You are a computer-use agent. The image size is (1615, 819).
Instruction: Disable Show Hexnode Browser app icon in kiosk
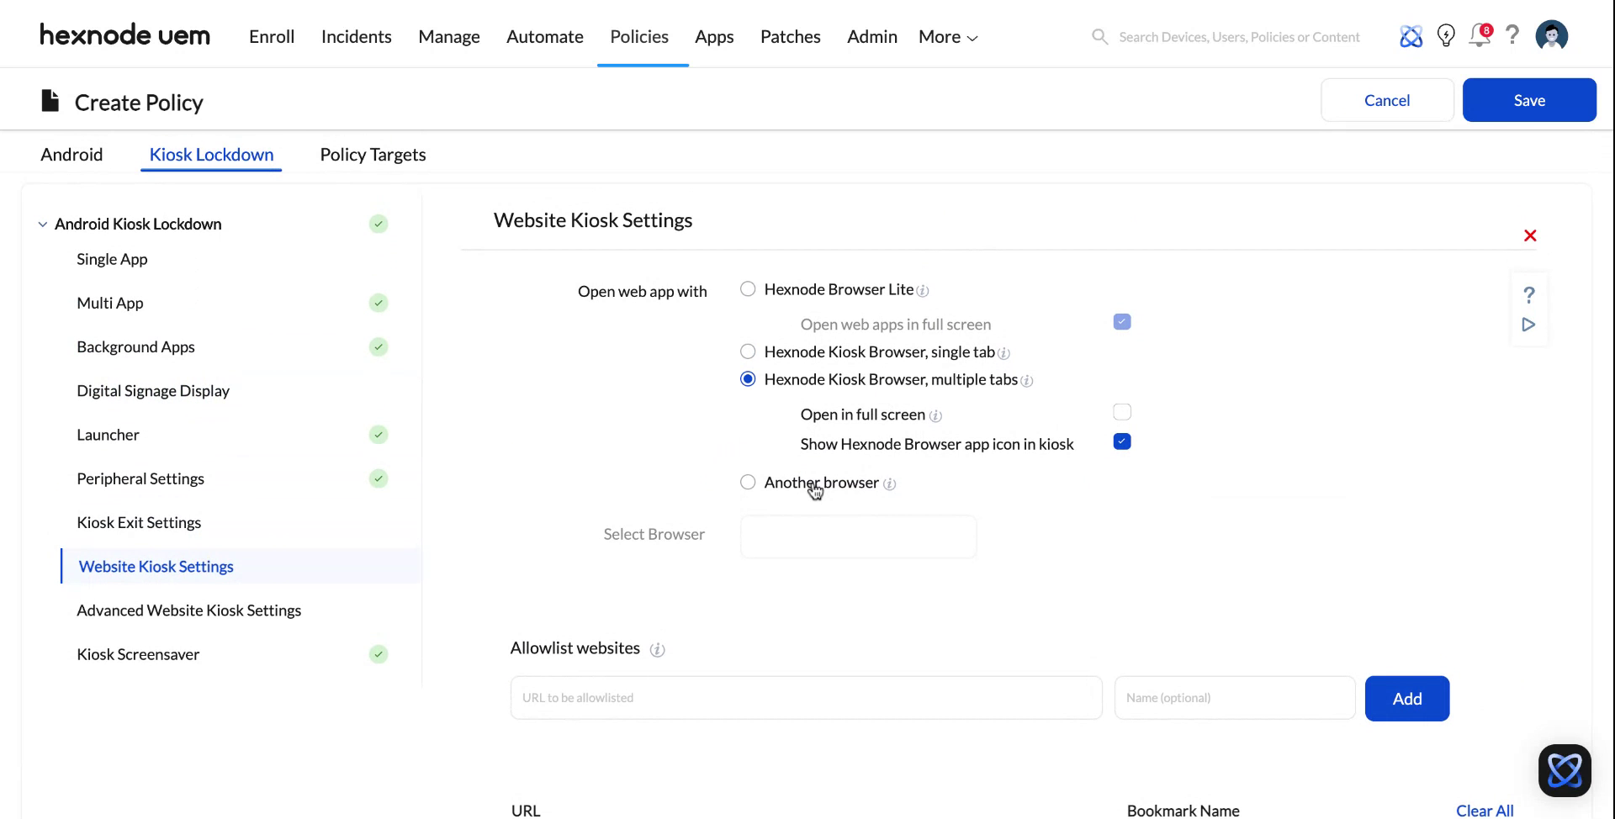pos(1121,441)
